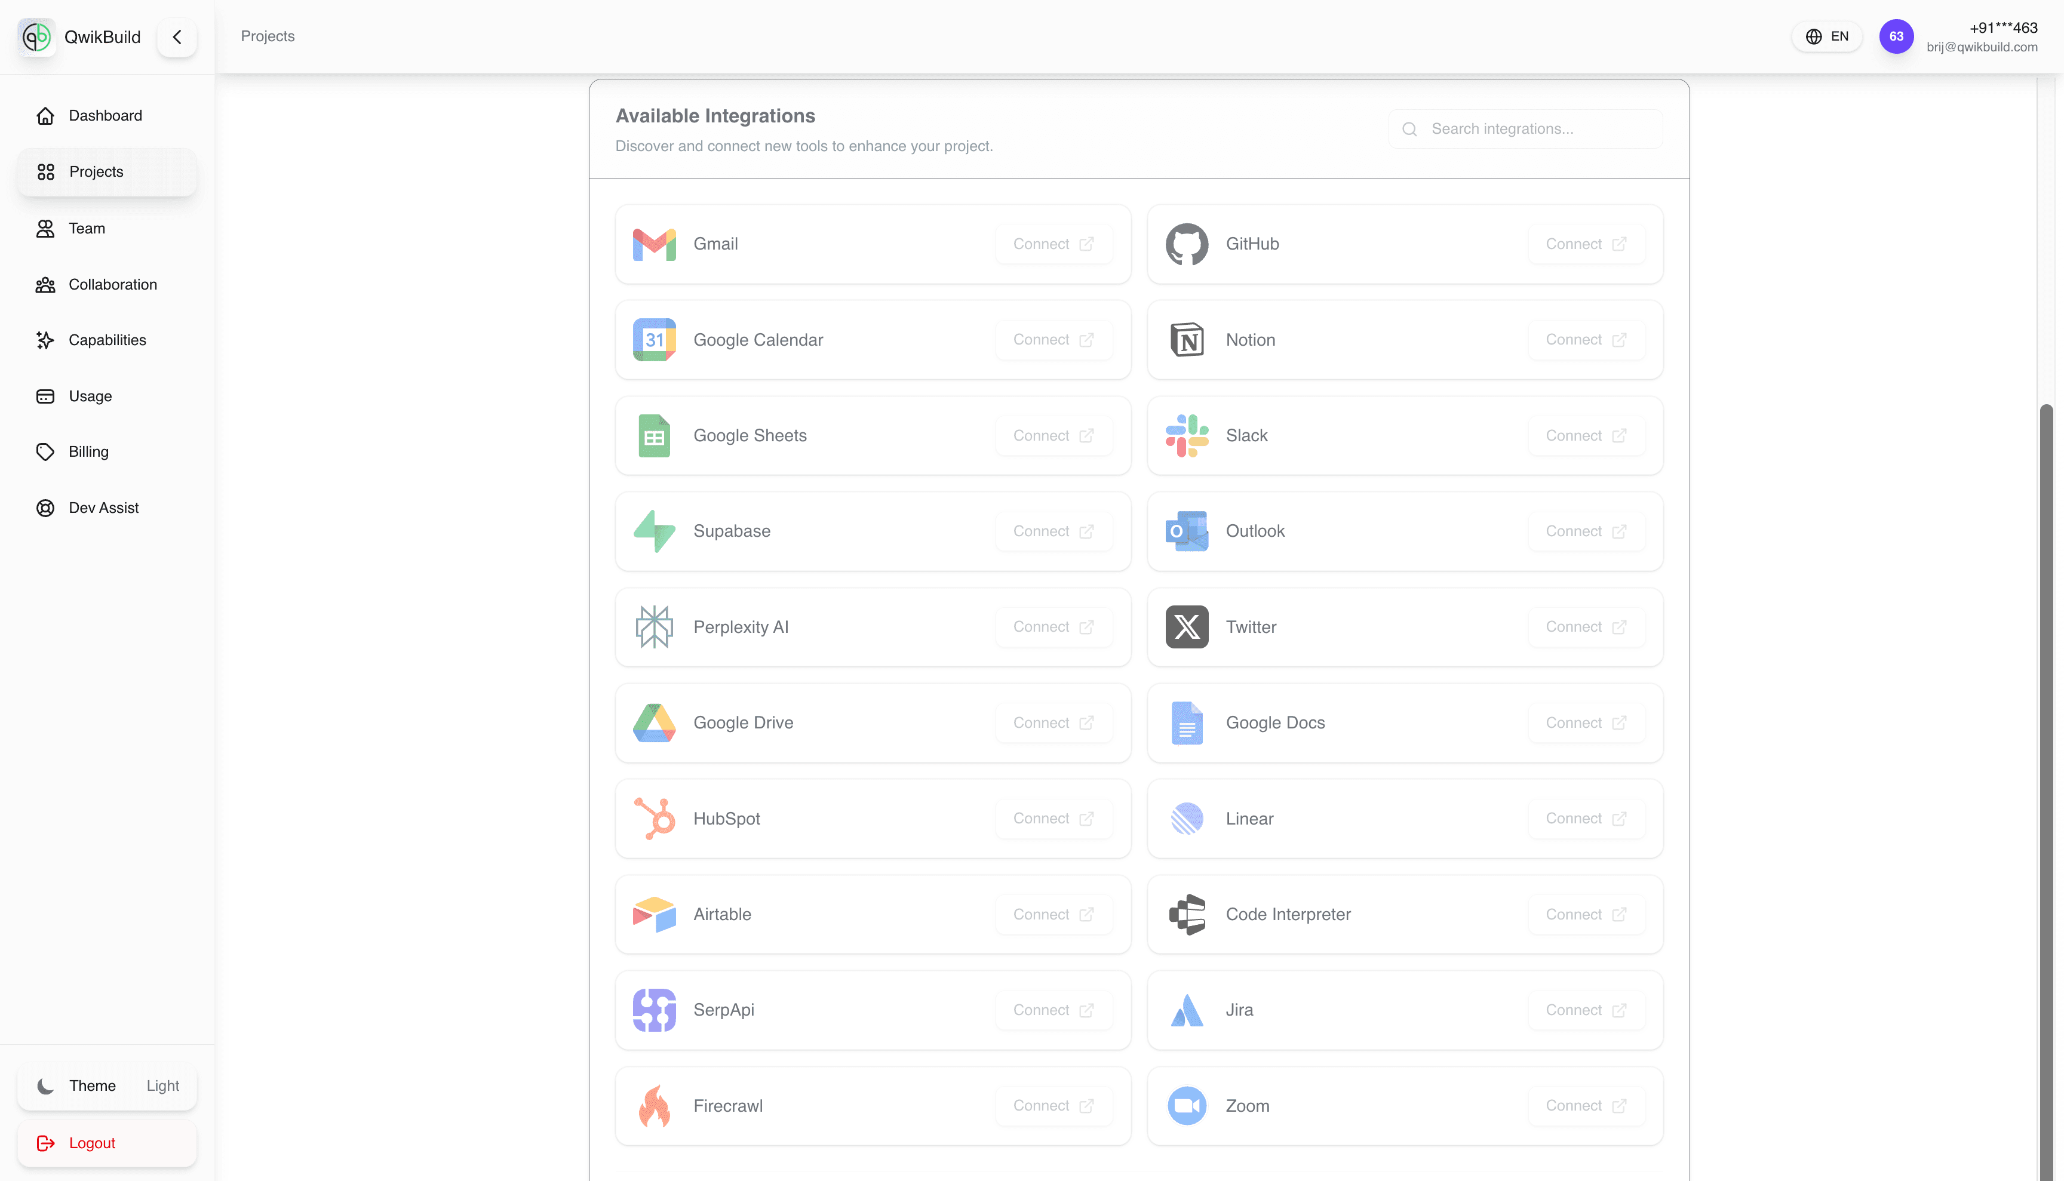Connect the Supabase integration
The image size is (2064, 1181).
(x=1053, y=531)
